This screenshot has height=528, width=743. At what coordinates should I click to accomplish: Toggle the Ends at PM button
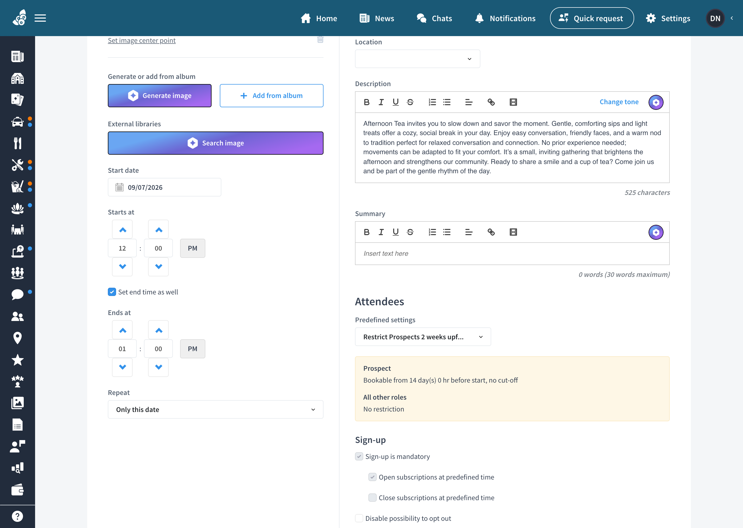(x=192, y=349)
